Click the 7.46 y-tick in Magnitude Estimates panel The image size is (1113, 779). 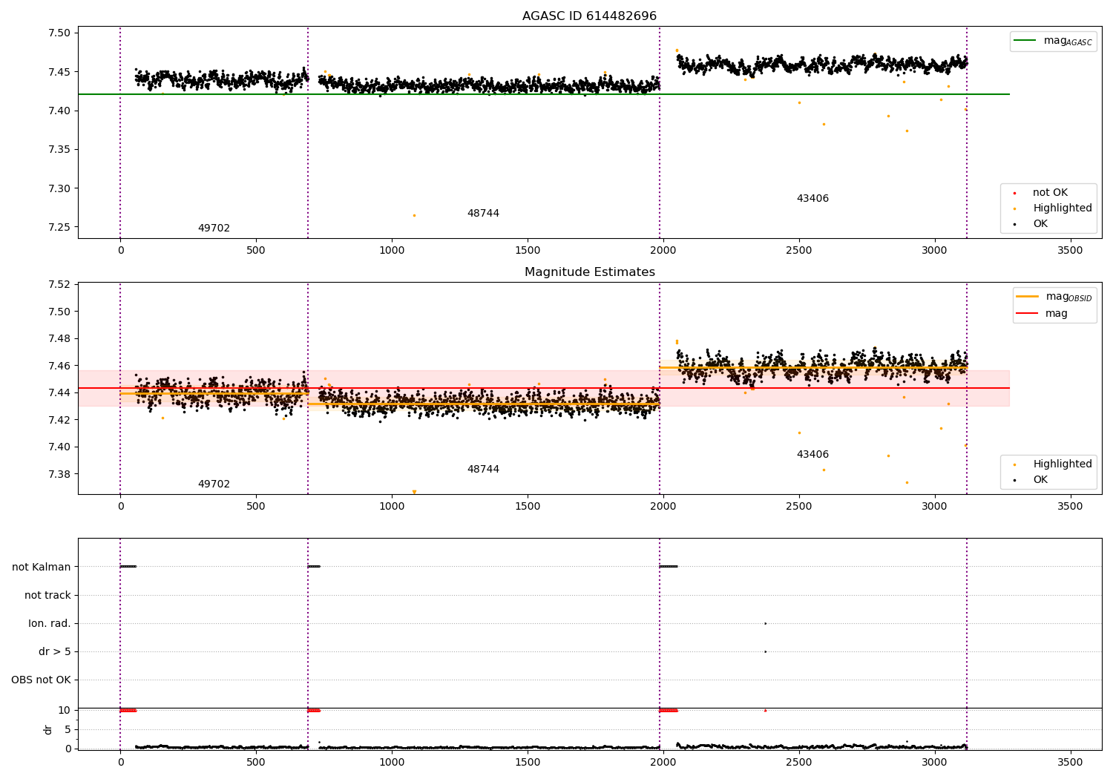(58, 366)
